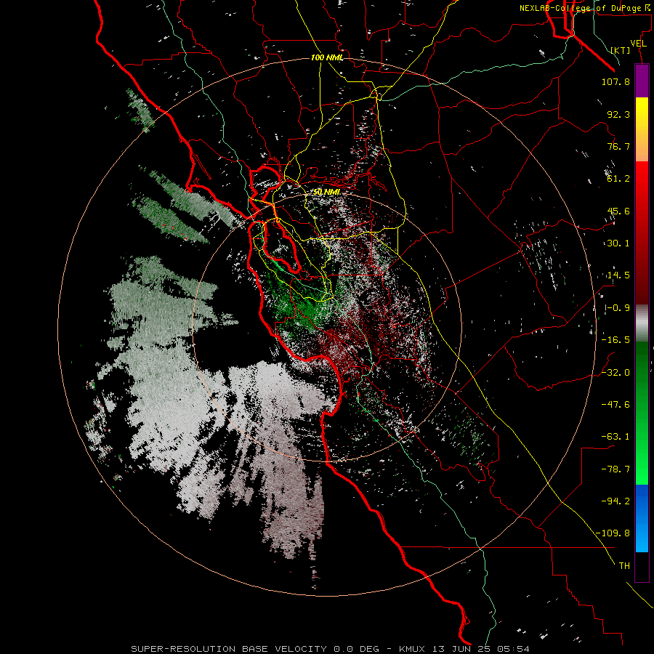Click the -78.7 velocity scale value
The image size is (654, 654).
[615, 469]
